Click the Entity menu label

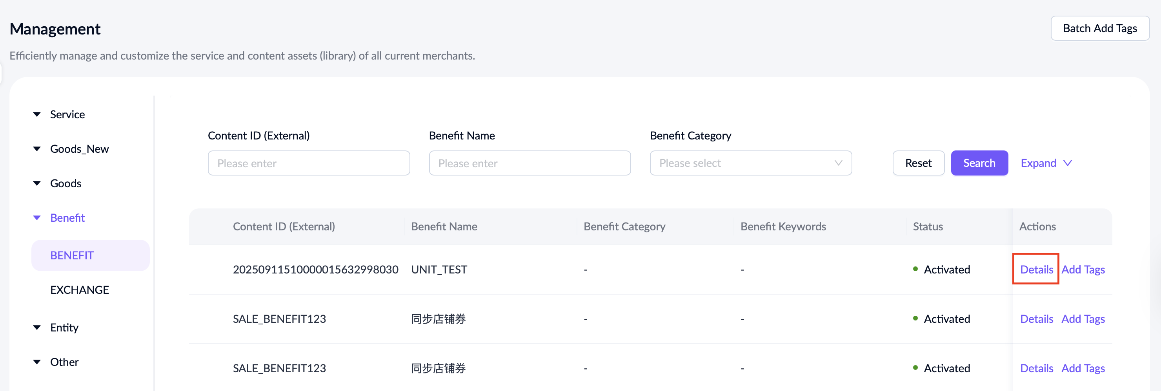point(64,327)
